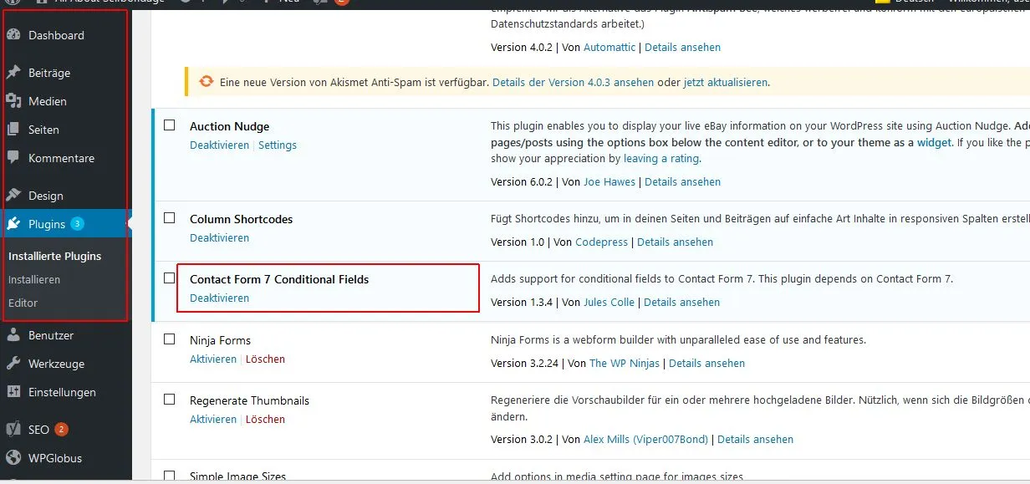Tick the Simple Image Sizes checkbox
The image size is (1030, 484).
(x=170, y=476)
